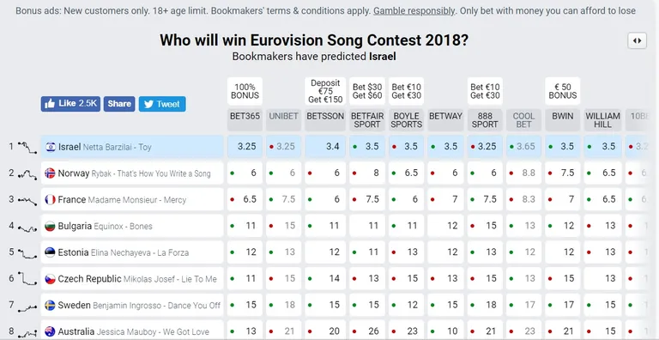Select the WILLIAM HILL column header

click(602, 120)
